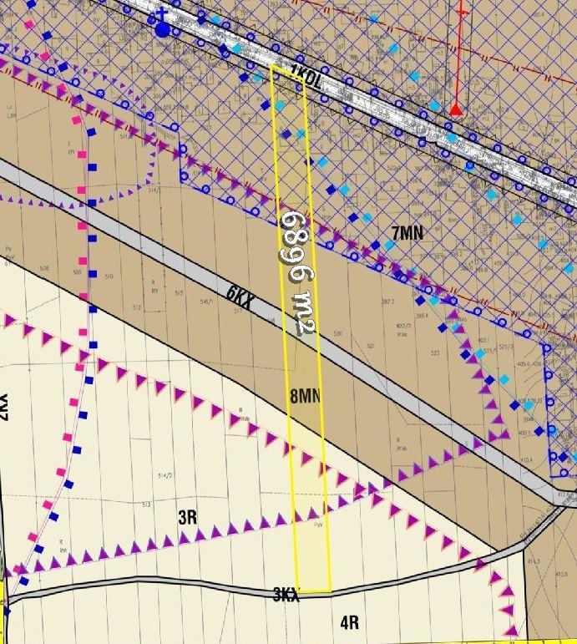Click the top-left corner of yellow parcel outline

pos(271,66)
